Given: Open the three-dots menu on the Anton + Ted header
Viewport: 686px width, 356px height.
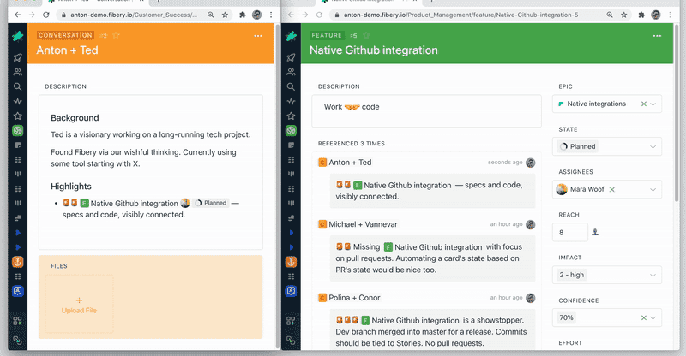Looking at the screenshot, I should point(258,36).
